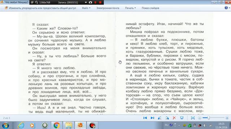Pause the recording with red pause button
This screenshot has height=129, width=231.
click(x=95, y=3)
